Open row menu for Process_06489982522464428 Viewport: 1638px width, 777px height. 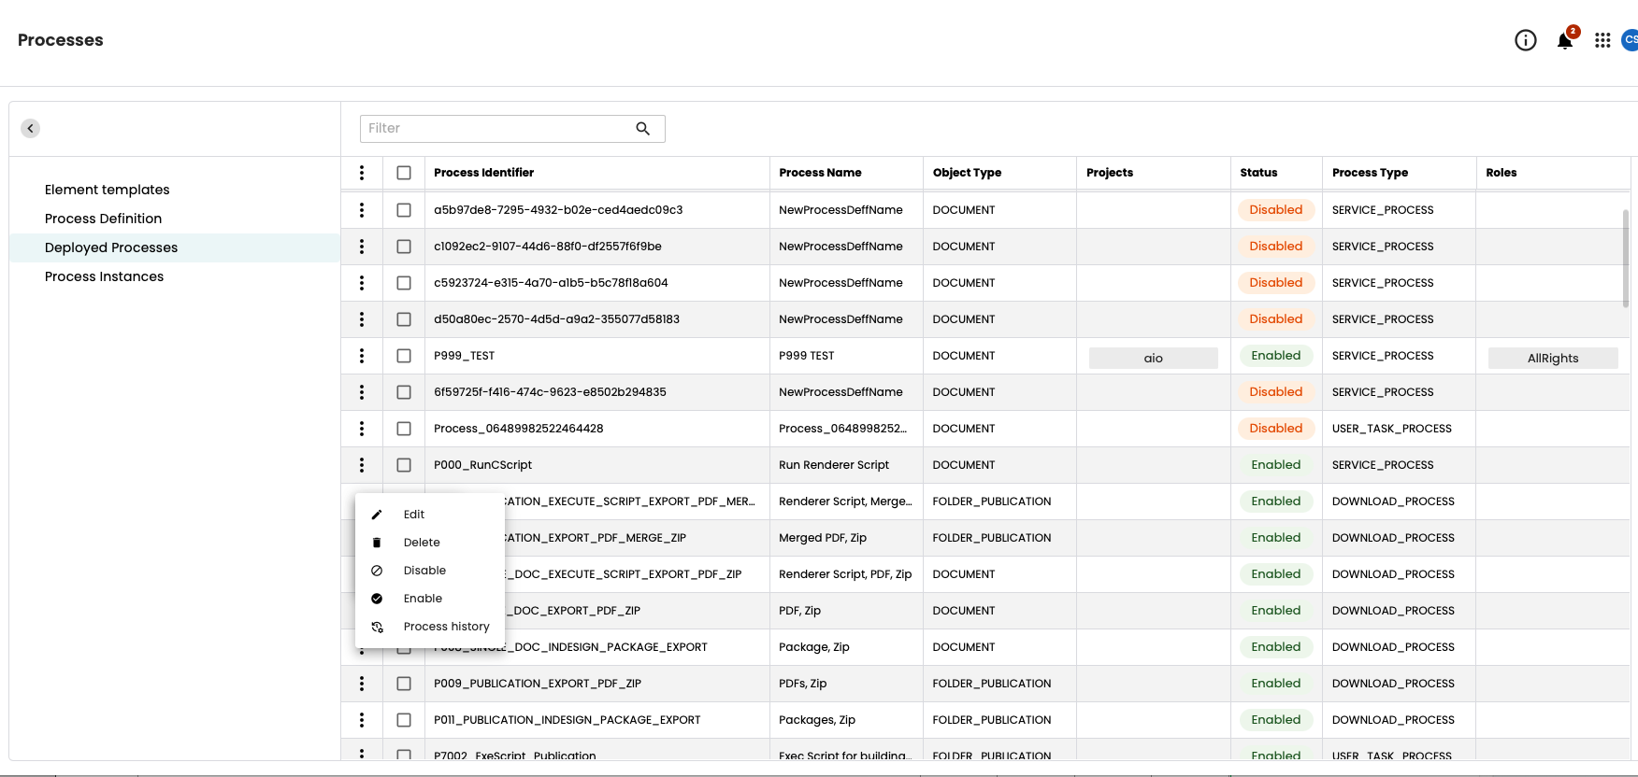click(x=362, y=429)
